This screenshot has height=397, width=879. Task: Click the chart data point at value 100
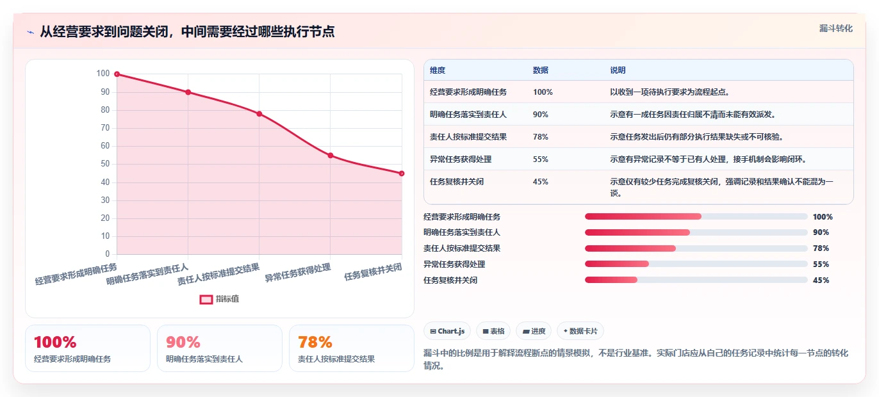(117, 74)
